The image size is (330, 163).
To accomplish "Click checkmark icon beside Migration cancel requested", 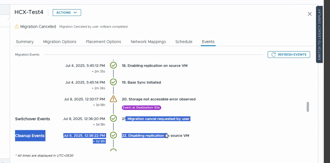I will coord(113,119).
